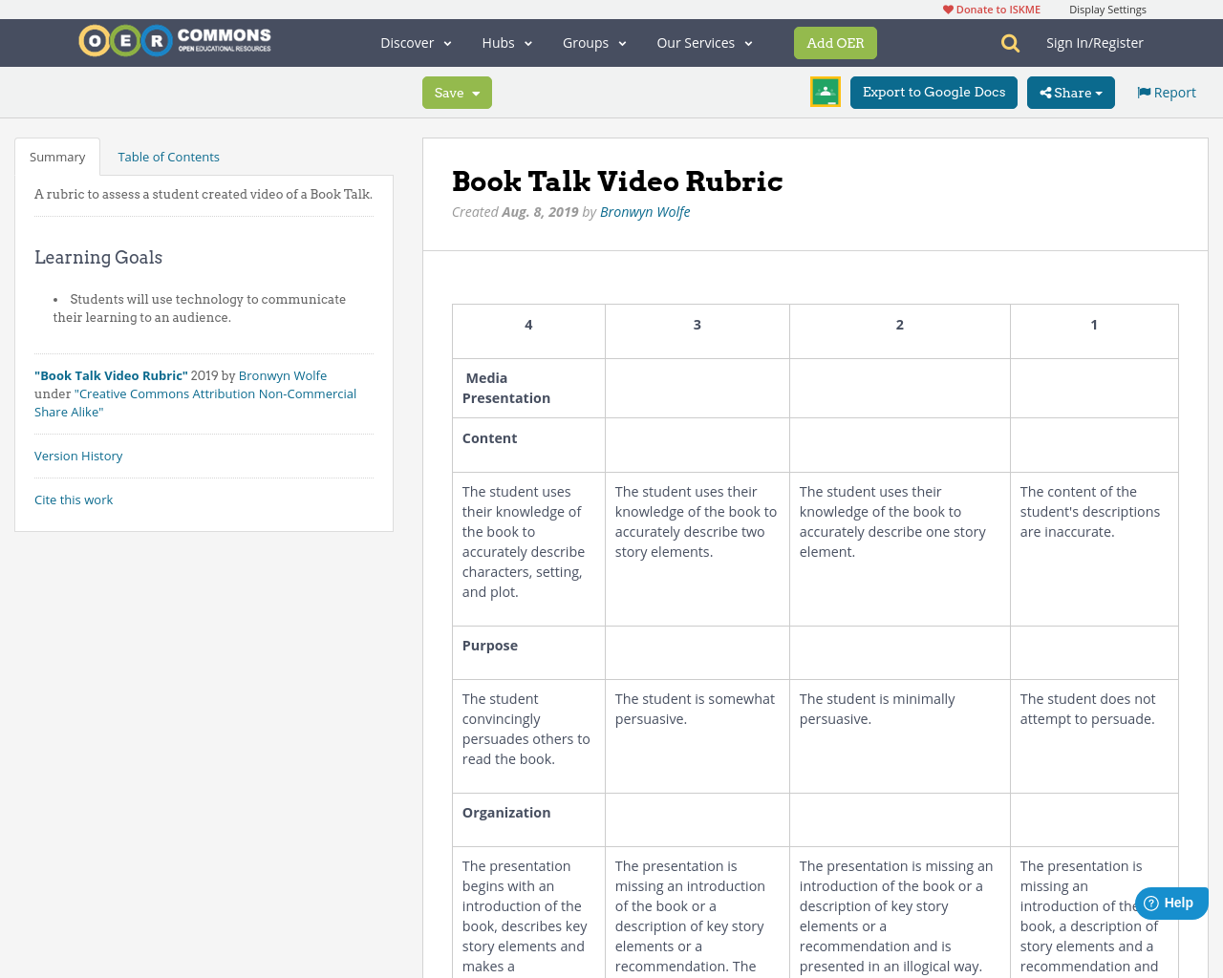This screenshot has height=978, width=1223.
Task: Click the Donate to ISKME heart icon
Action: [947, 8]
